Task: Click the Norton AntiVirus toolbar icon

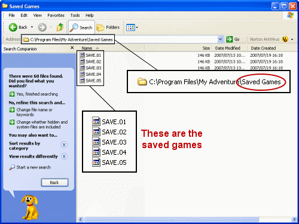Action: [285, 39]
